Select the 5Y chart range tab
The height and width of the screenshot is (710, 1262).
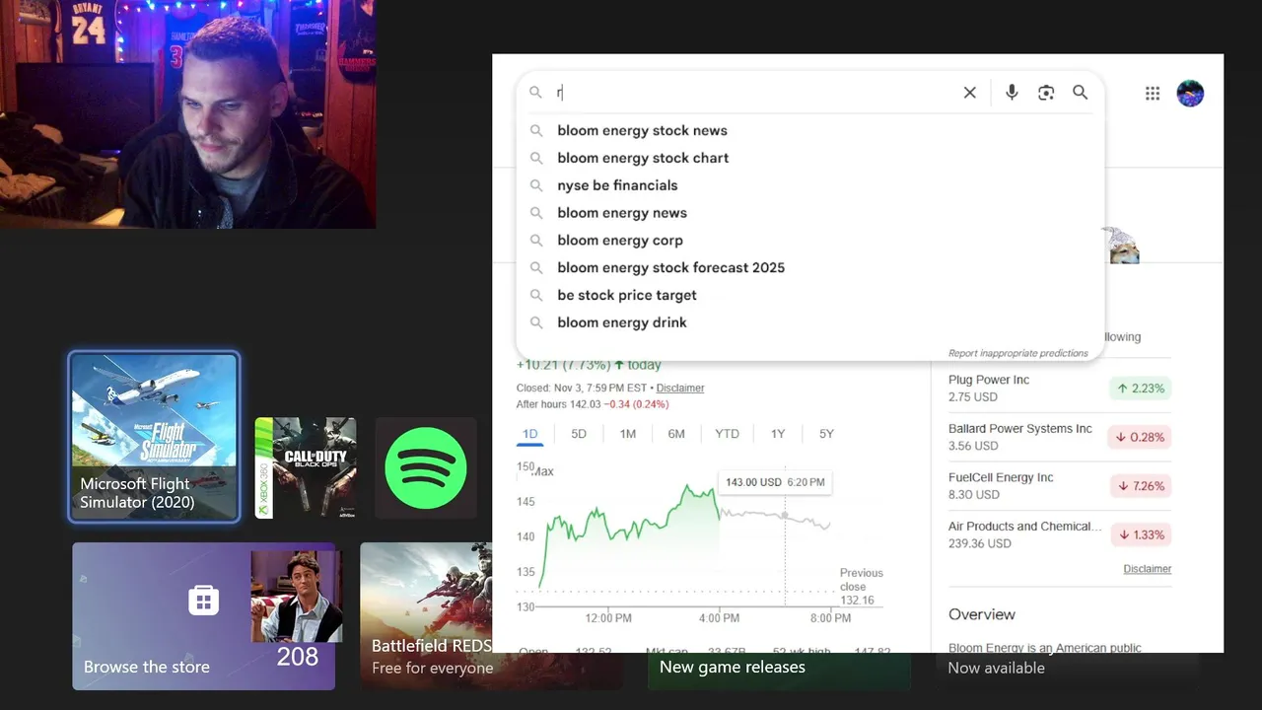[826, 434]
